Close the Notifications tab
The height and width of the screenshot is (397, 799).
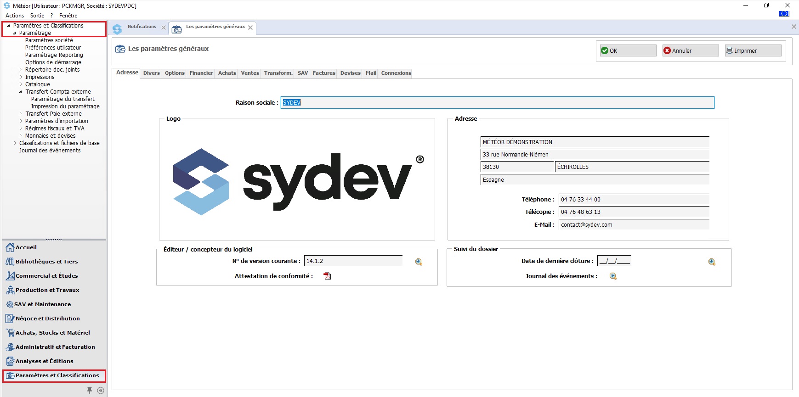pyautogui.click(x=164, y=28)
